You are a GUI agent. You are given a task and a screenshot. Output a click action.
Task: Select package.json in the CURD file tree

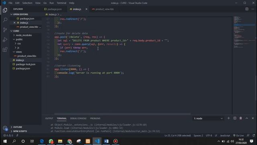coord(23,68)
